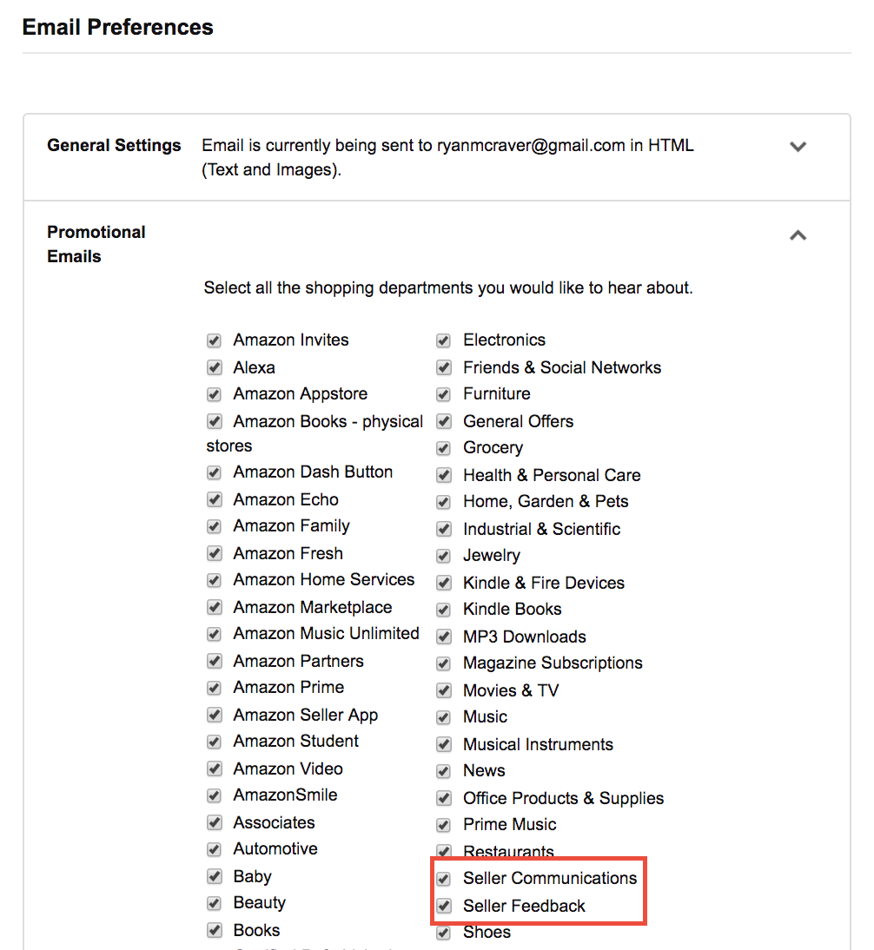874x950 pixels.
Task: Uncheck Amazon Home Services checkbox
Action: [214, 580]
